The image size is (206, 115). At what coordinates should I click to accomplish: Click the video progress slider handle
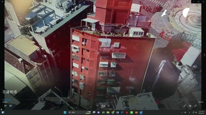click(10, 100)
